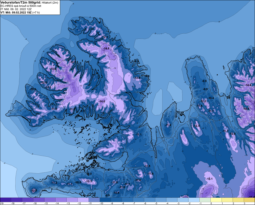Select the -10.9 temperature value
The width and height of the screenshot is (255, 205).
pos(33,89)
